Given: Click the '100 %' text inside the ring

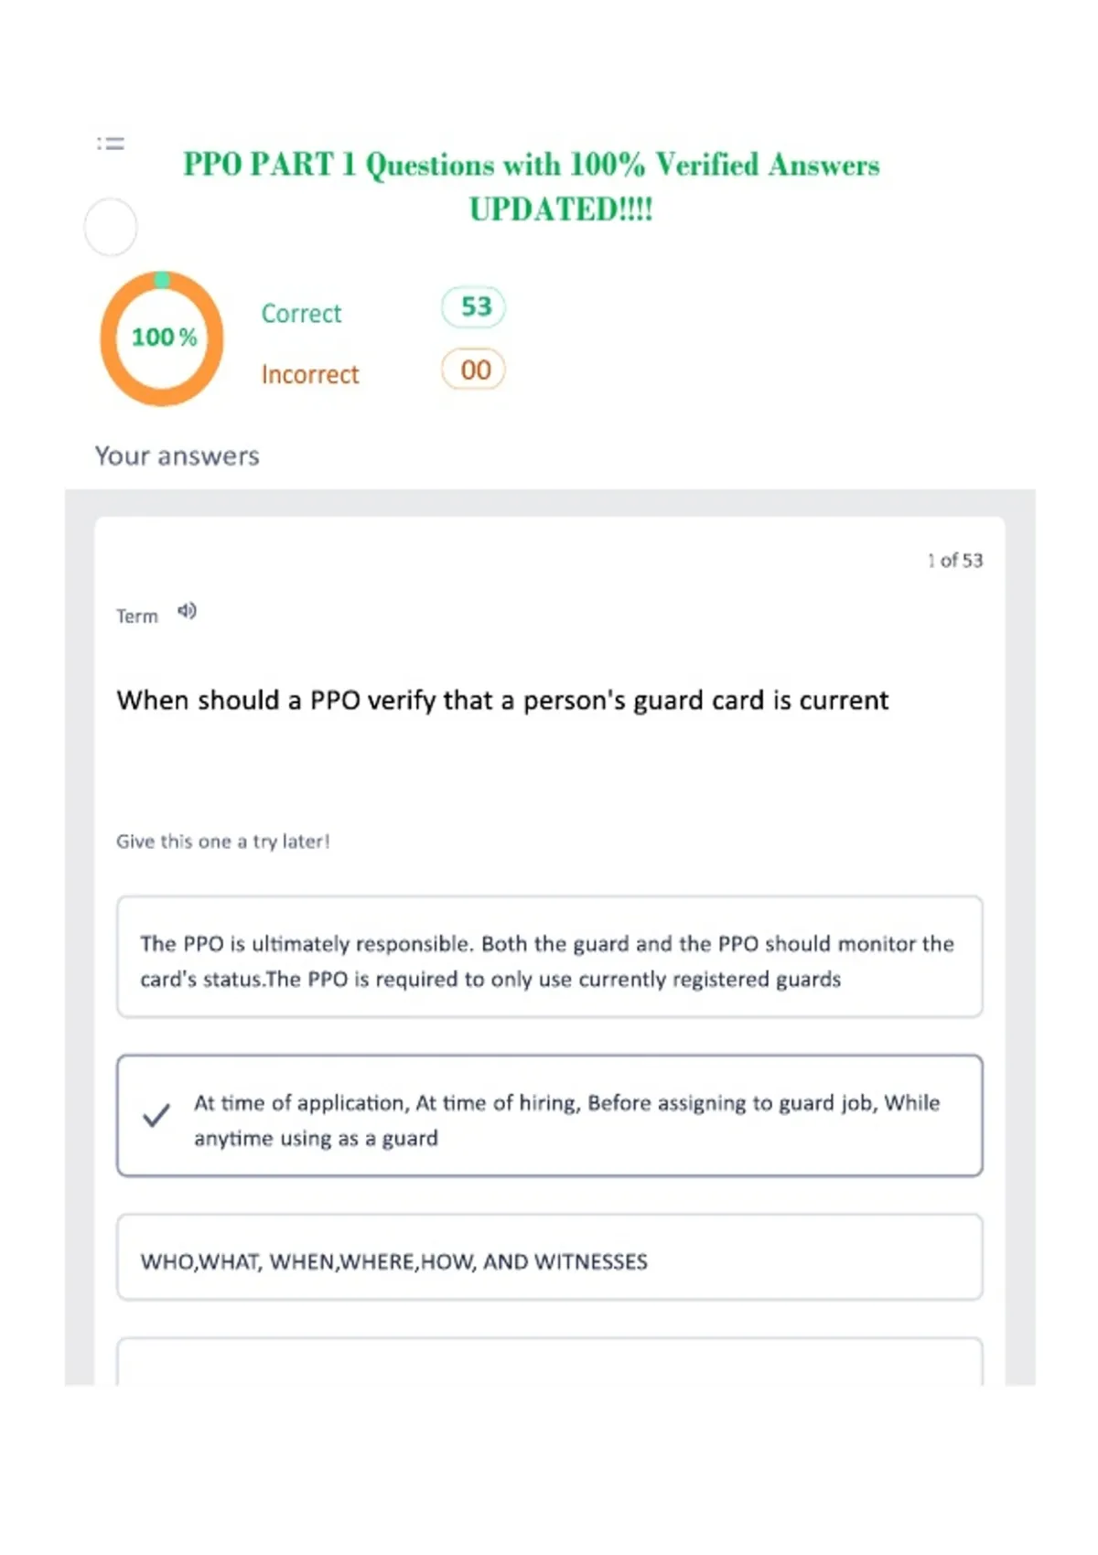Looking at the screenshot, I should pos(164,338).
